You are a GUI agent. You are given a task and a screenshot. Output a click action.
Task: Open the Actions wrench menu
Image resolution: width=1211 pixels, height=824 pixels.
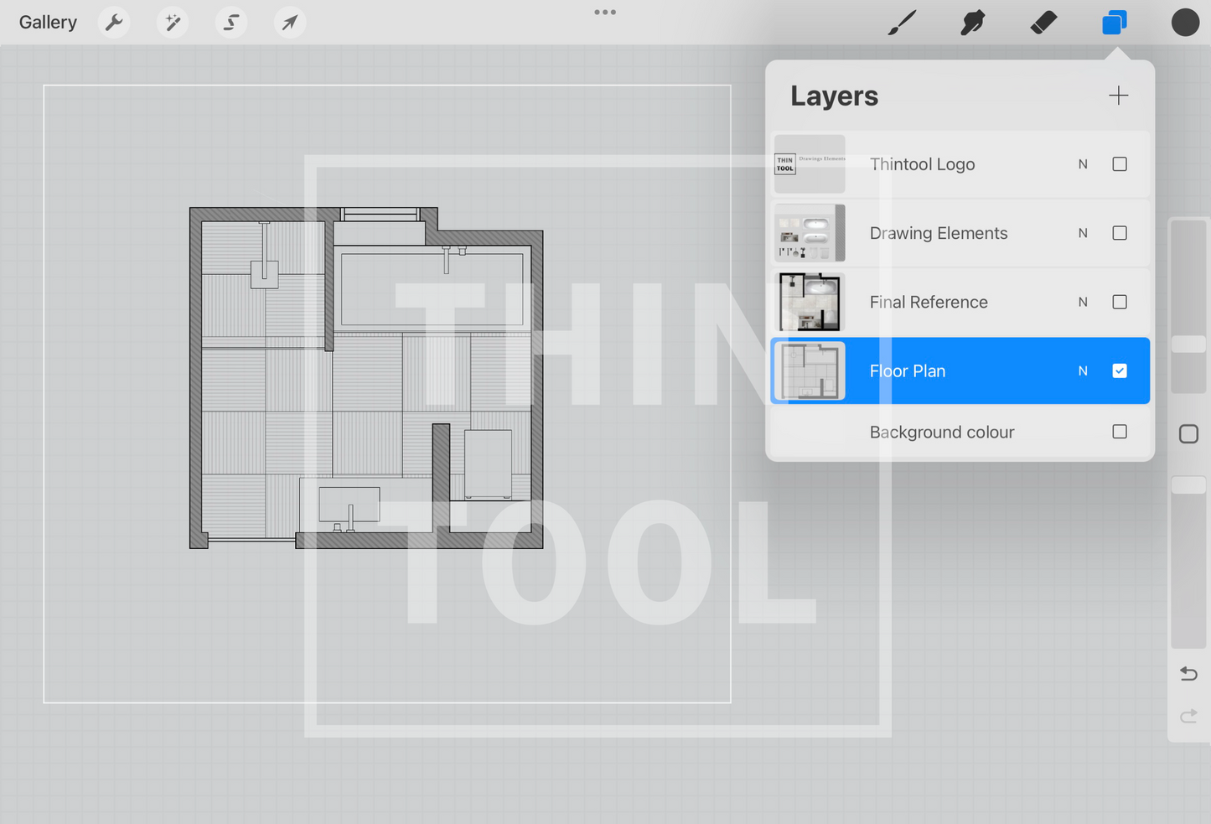(x=114, y=22)
